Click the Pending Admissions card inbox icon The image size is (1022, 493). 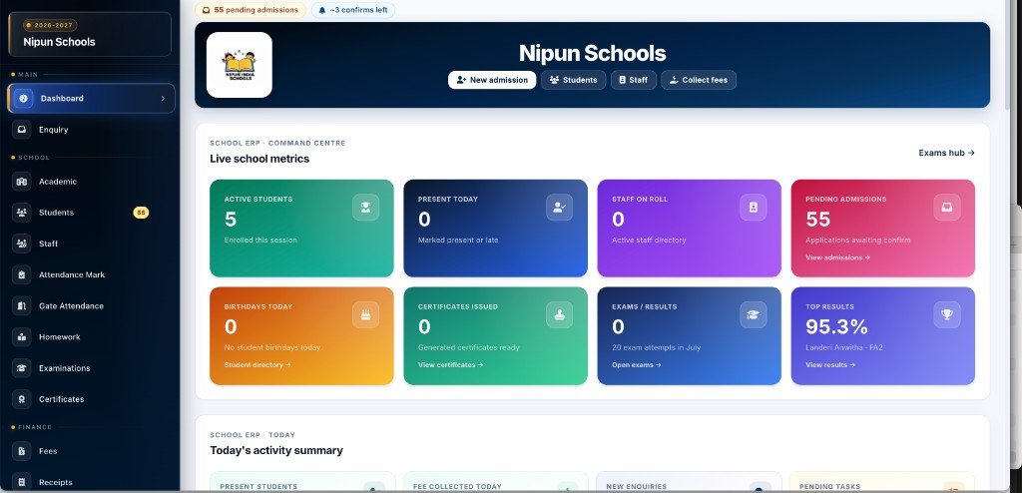[x=946, y=208]
